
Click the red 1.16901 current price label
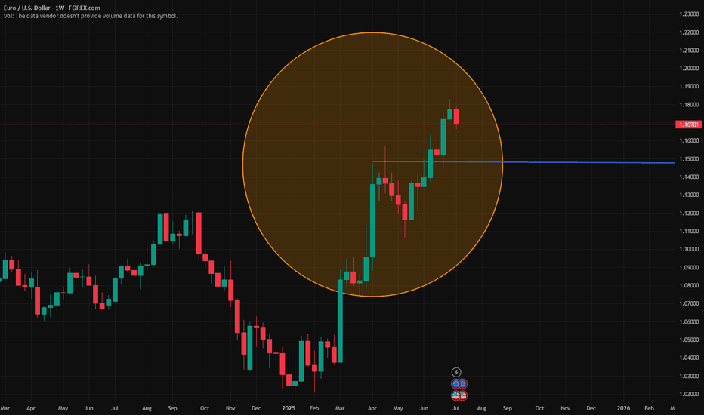688,124
